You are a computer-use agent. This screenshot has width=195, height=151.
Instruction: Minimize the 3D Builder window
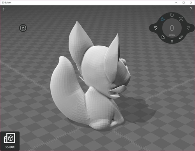tap(176, 2)
